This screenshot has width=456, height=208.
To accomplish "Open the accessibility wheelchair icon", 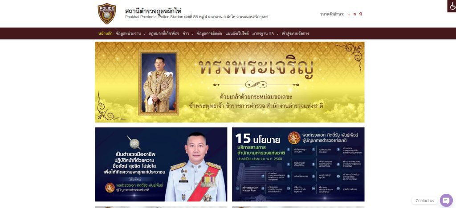I will pyautogui.click(x=452, y=6).
